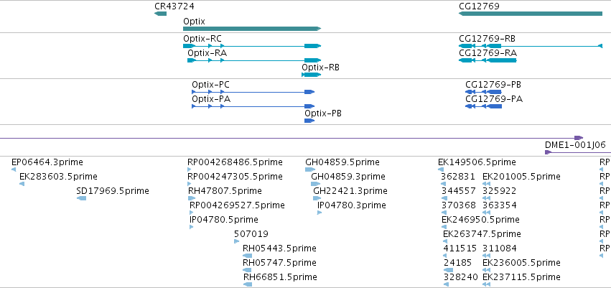Select the DME1-001J06 clone label

coord(575,145)
